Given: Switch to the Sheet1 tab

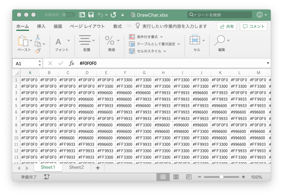Looking at the screenshot, I should [x=48, y=167].
